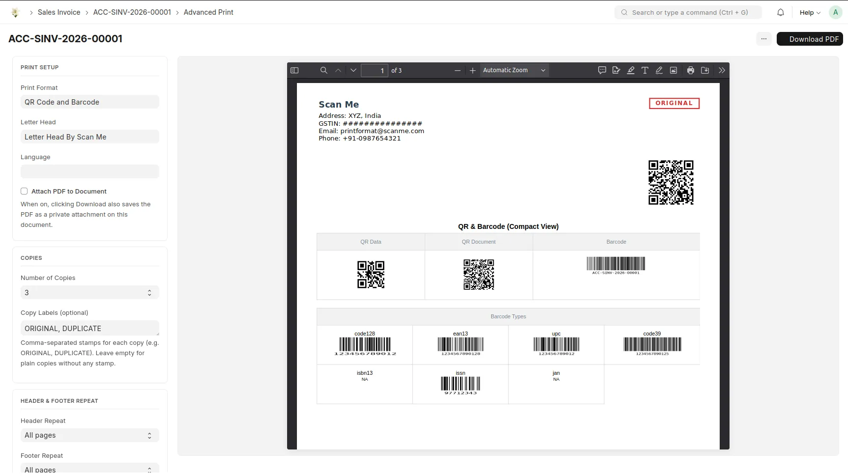Open the PDF viewer tools chevron menu
This screenshot has width=848, height=476.
point(722,70)
